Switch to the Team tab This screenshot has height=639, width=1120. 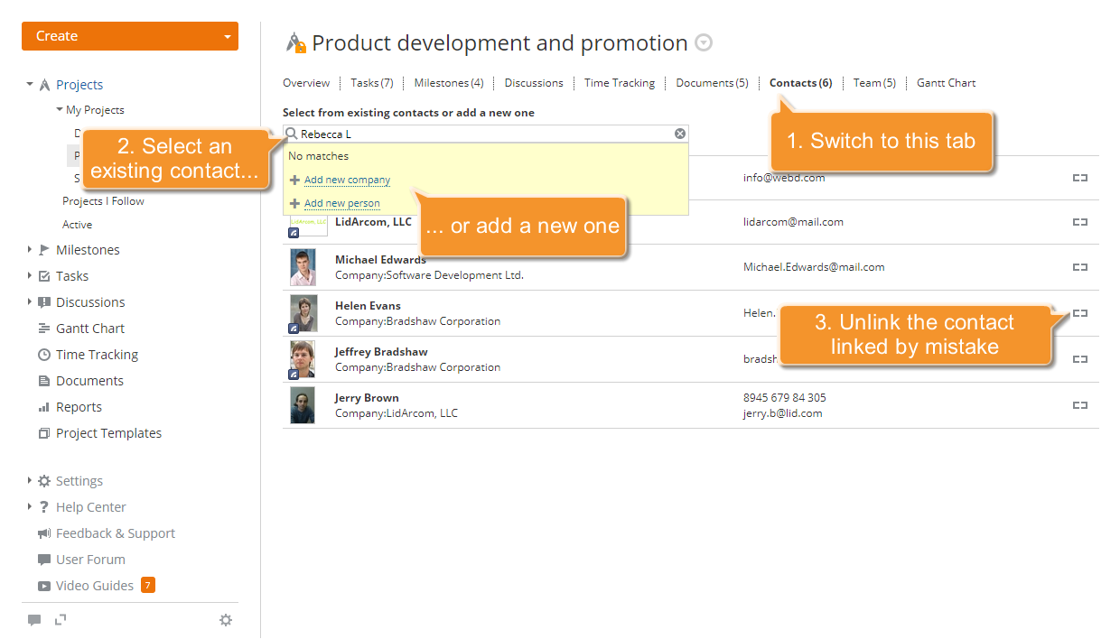tap(873, 82)
